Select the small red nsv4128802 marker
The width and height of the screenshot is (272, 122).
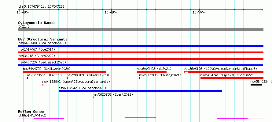[43, 85]
